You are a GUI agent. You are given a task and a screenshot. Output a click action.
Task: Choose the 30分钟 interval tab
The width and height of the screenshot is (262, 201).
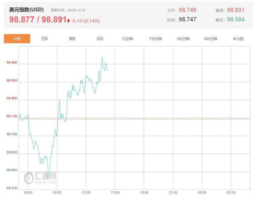click(183, 39)
